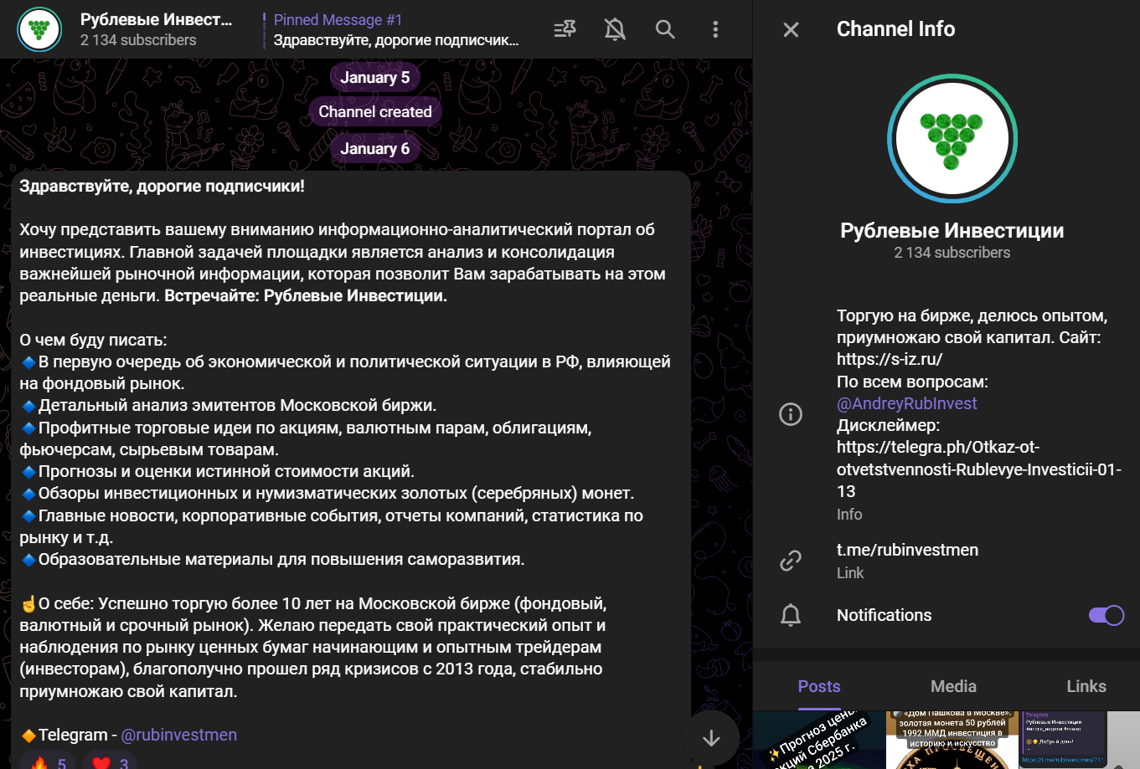The image size is (1140, 769).
Task: Open the @AndreyRubInvest contact link
Action: [x=907, y=403]
